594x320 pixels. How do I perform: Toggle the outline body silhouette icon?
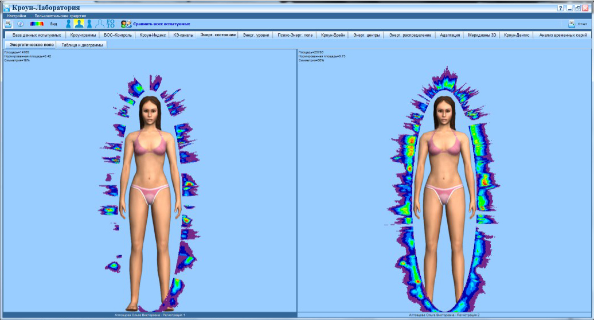point(100,24)
